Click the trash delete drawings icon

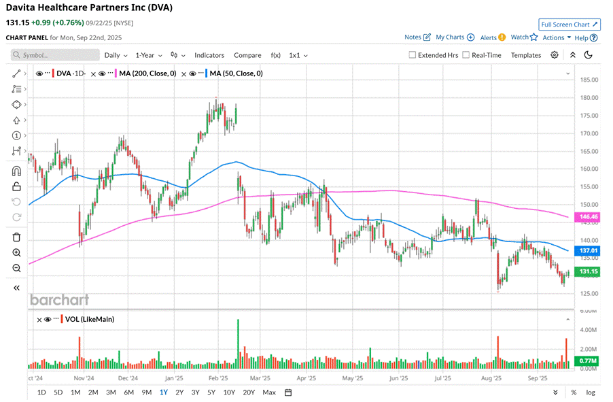tap(16, 237)
